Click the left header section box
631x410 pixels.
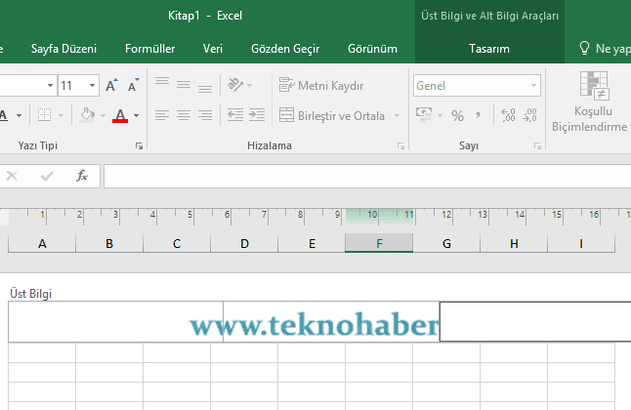(x=115, y=322)
